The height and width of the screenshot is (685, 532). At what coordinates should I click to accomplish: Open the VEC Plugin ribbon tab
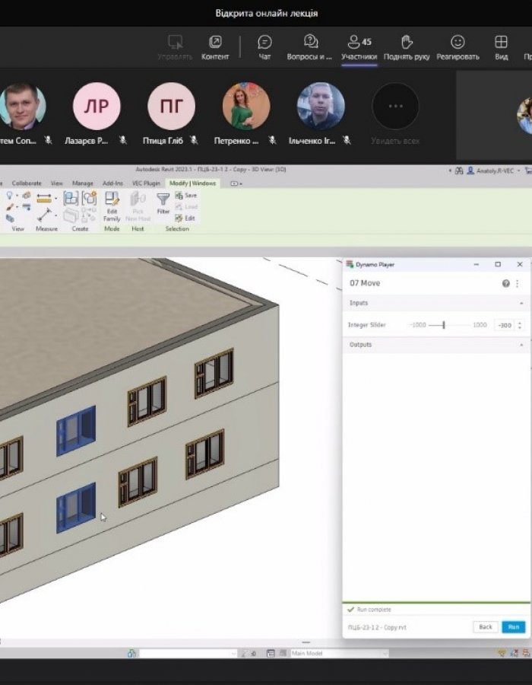coord(146,183)
